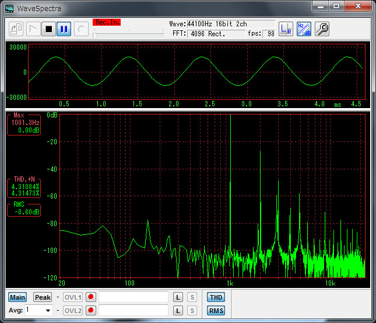
Task: Toggle the Main display button
Action: point(17,297)
